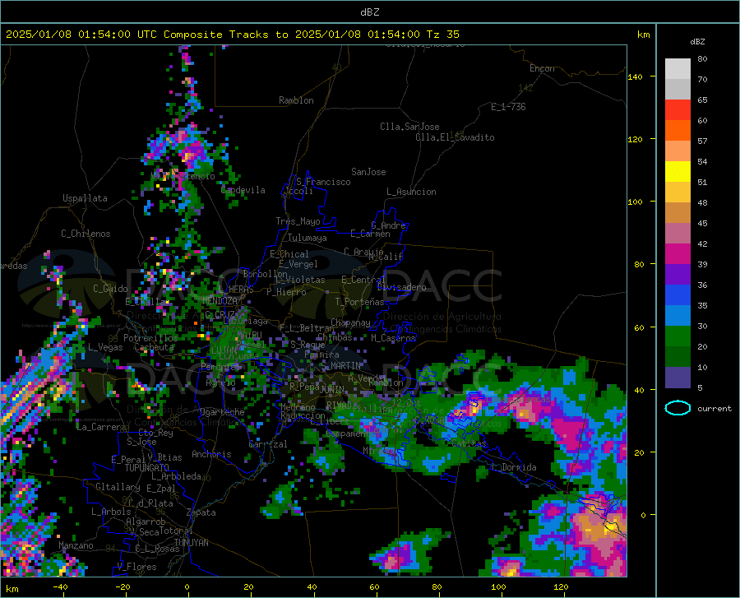Pick the purple 36-39 dBZ legend swatch
Screen dimensions: 740x598
678,275
